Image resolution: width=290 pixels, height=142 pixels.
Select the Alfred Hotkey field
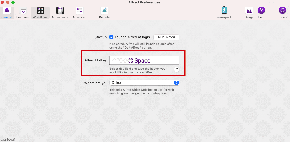click(x=144, y=60)
